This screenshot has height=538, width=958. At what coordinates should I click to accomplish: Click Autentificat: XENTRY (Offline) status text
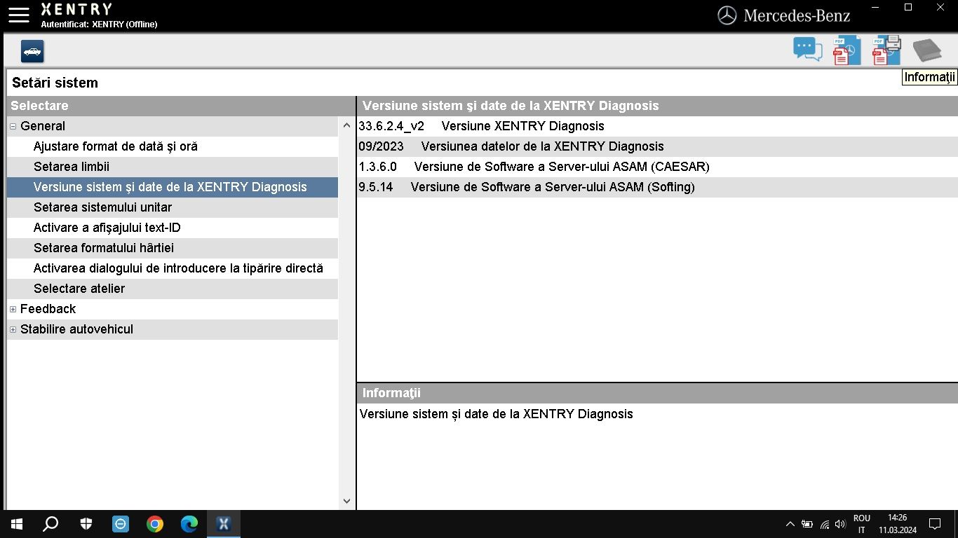click(x=99, y=25)
